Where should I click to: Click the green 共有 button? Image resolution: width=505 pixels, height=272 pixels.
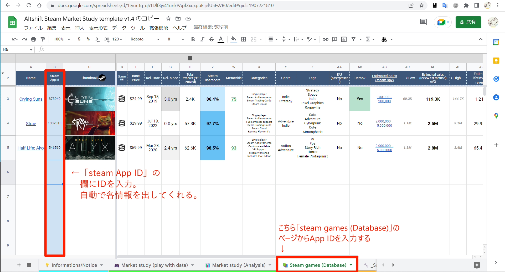(x=468, y=22)
